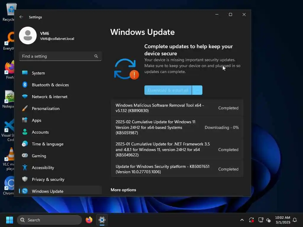Click the Windows Update page heading

click(x=142, y=32)
